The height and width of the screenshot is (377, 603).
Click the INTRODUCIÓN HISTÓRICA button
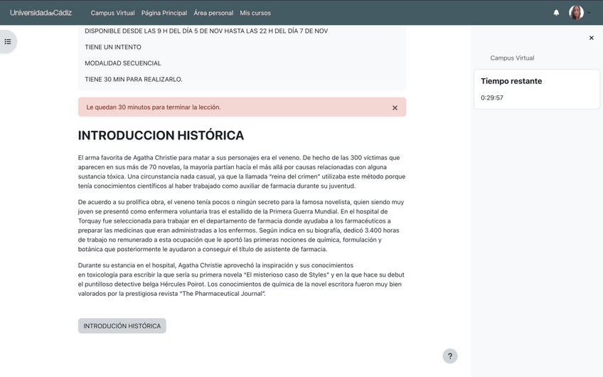click(122, 326)
